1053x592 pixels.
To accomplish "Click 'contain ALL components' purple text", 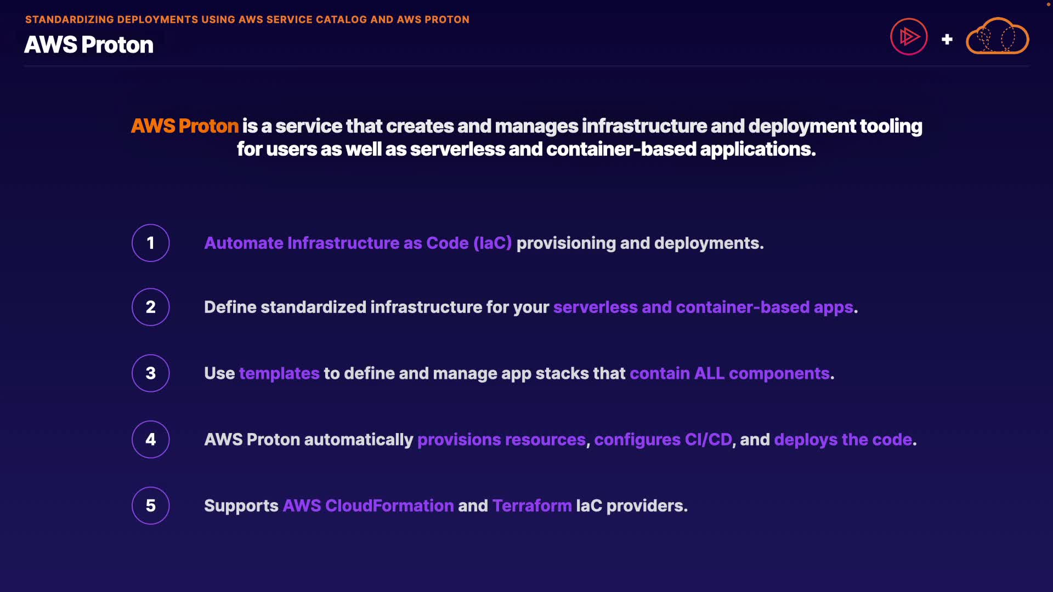I will [x=729, y=373].
